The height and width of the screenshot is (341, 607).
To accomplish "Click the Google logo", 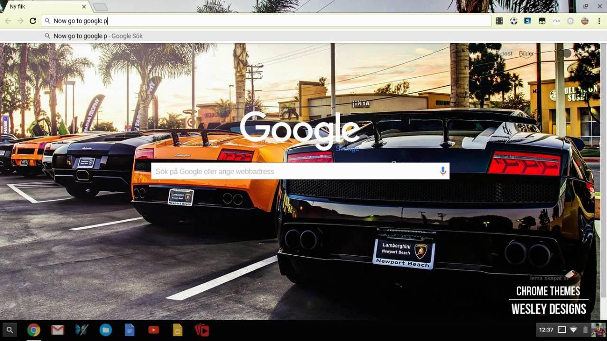I will [300, 130].
